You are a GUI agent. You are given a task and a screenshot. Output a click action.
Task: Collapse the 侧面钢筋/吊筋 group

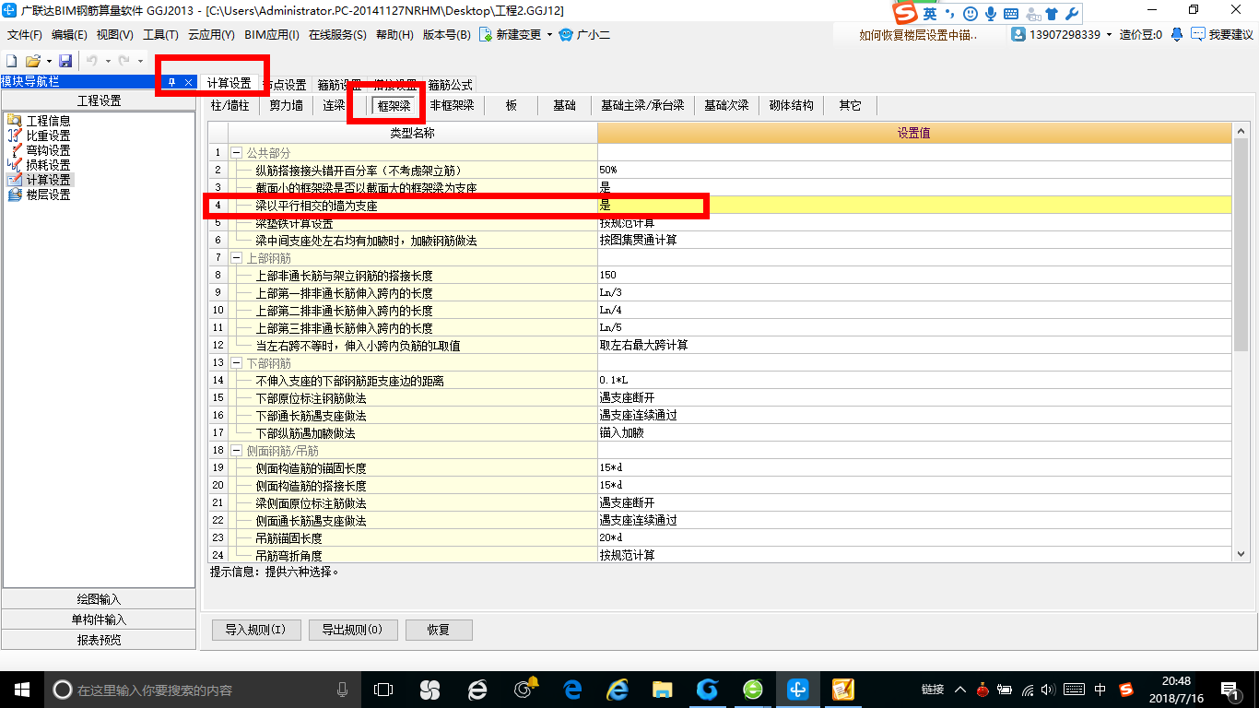click(x=236, y=451)
